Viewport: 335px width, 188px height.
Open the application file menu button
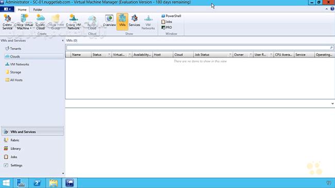[7, 9]
